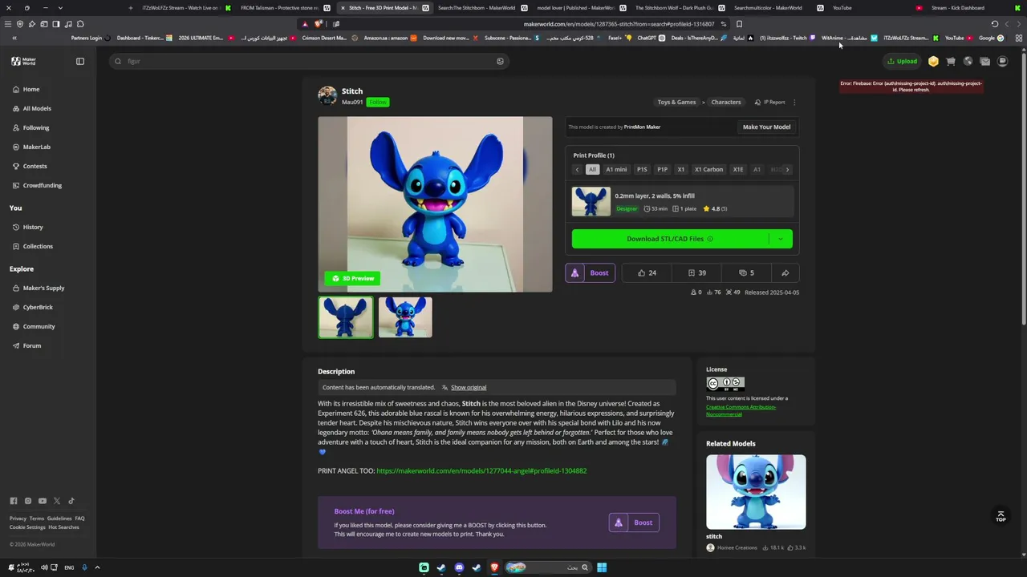The width and height of the screenshot is (1027, 577).
Task: Open MakerWorld Instagram page icon
Action: (x=28, y=501)
